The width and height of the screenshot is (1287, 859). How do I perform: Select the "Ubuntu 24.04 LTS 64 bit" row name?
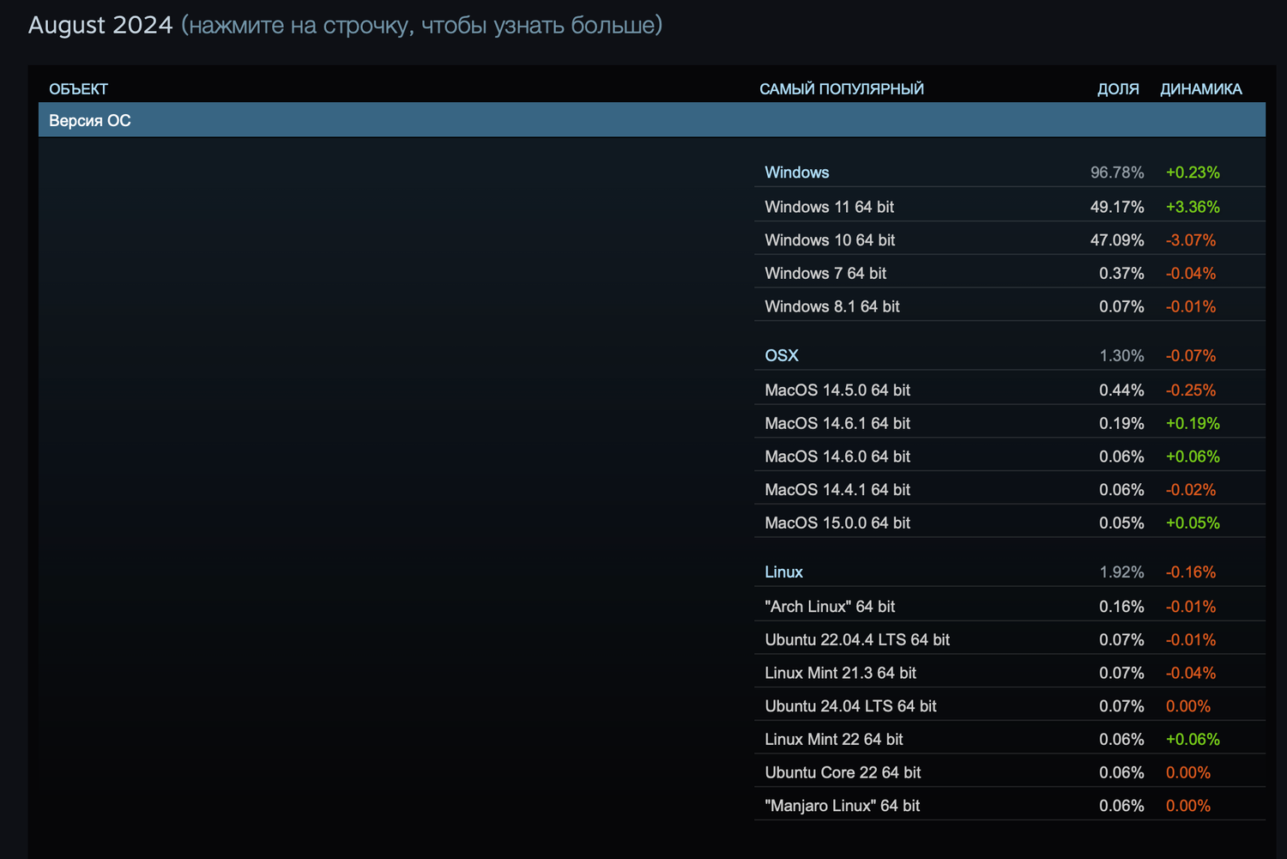[x=850, y=706]
